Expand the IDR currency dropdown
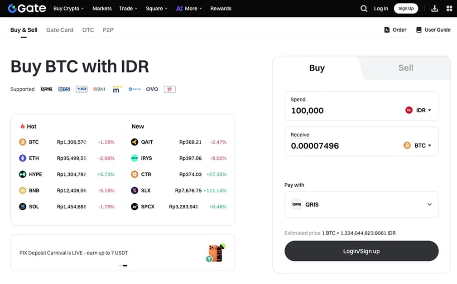Screen dimensions: 457x284 pyautogui.click(x=418, y=110)
